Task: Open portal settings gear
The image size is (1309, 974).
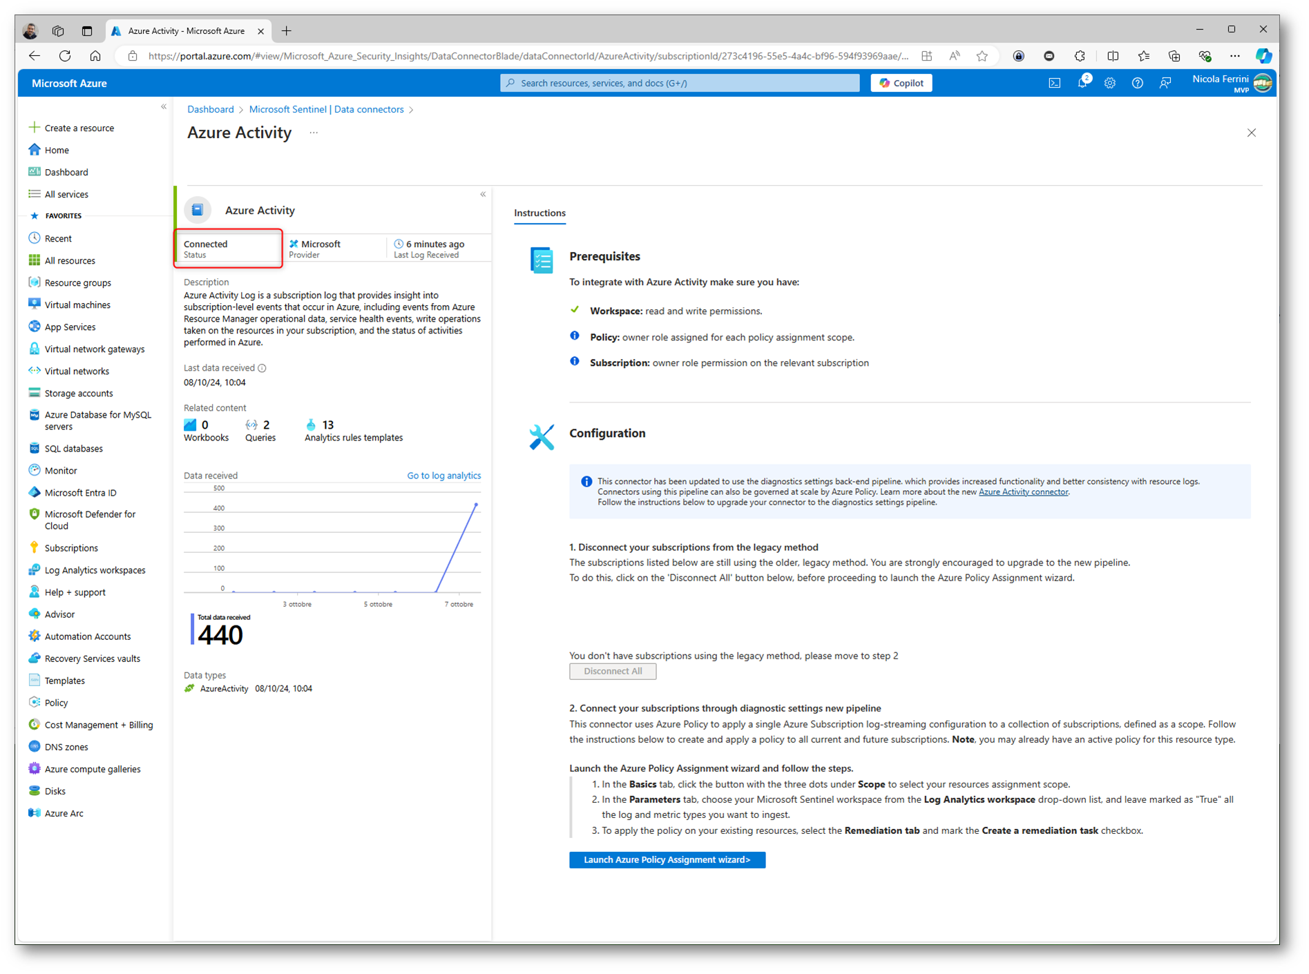Action: click(x=1109, y=83)
